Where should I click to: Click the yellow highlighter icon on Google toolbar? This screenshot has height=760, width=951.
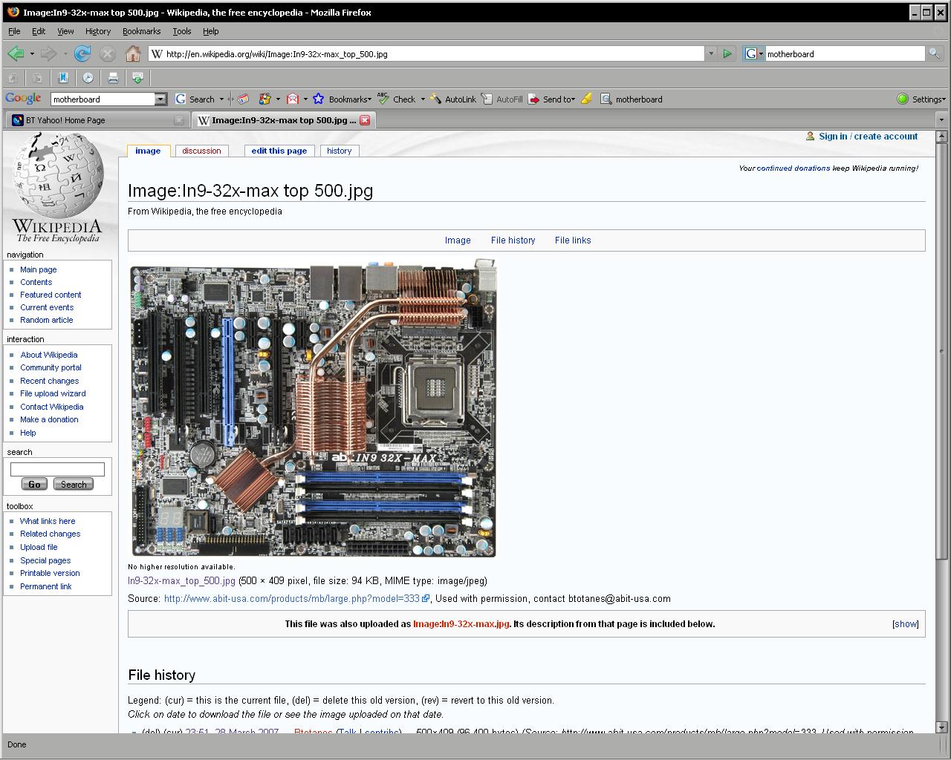[587, 99]
